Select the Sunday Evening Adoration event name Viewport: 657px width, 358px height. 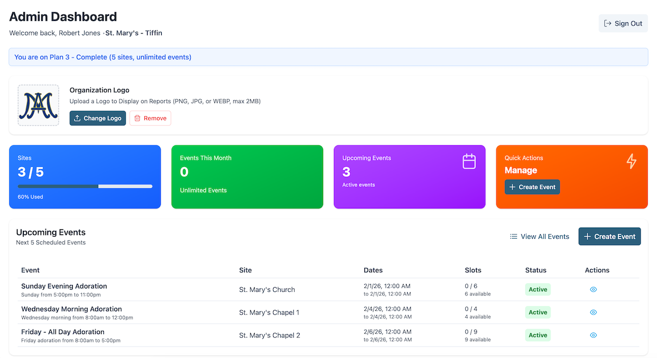64,286
